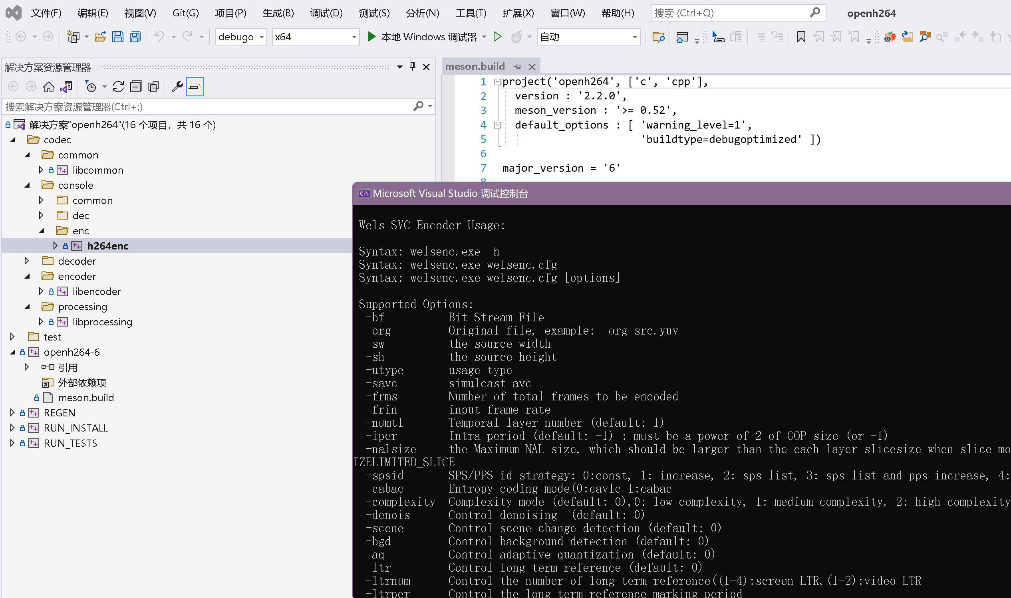
Task: Apply changes with Hot Reload flame icon
Action: pyautogui.click(x=518, y=36)
